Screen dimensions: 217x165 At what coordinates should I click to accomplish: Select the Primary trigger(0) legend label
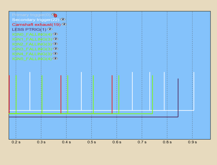(31, 15)
